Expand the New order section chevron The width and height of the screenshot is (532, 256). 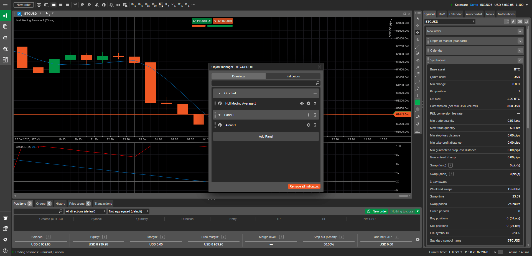[x=520, y=31]
